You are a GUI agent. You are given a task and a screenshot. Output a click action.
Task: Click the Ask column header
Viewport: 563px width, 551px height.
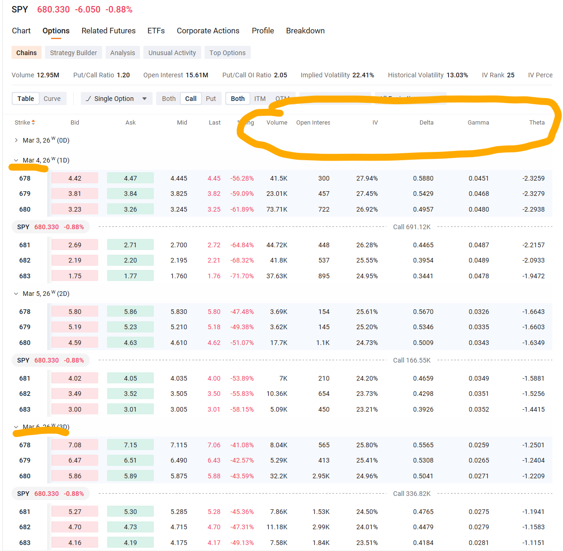[x=130, y=123]
